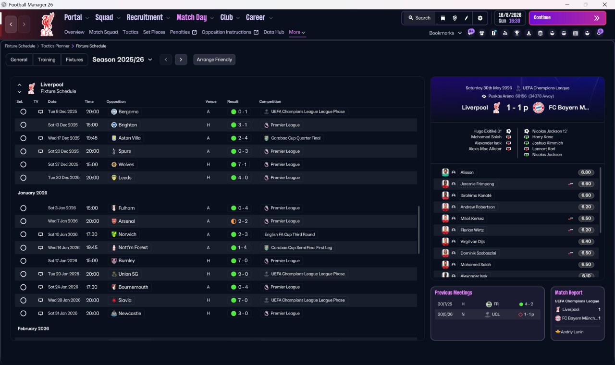Screen dimensions: 615x365
Task: Click Alisson's player portrait in lineup
Action: (445, 172)
